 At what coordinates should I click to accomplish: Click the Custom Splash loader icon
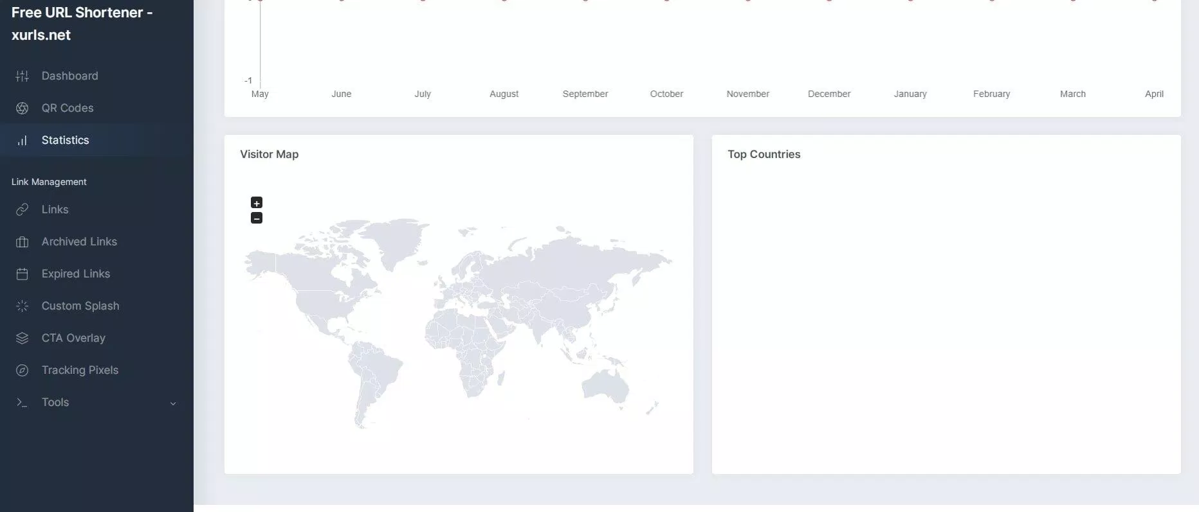pyautogui.click(x=22, y=306)
